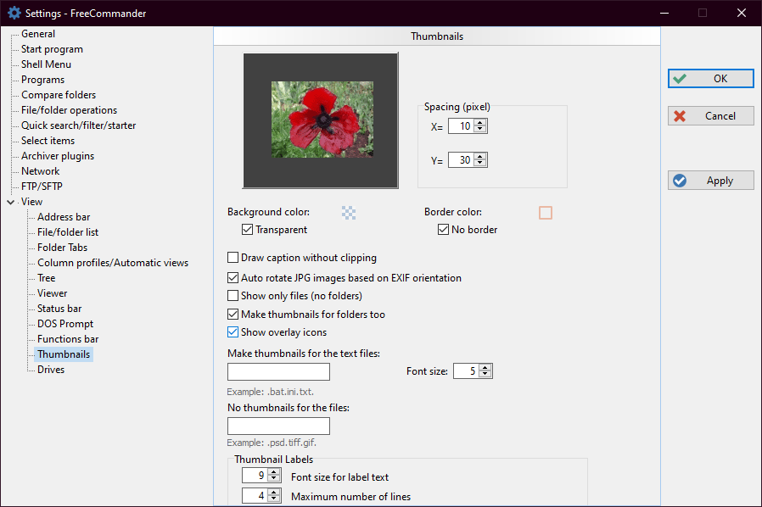Open the Background color swatch picker
Screen dimensions: 762x507
coord(348,213)
